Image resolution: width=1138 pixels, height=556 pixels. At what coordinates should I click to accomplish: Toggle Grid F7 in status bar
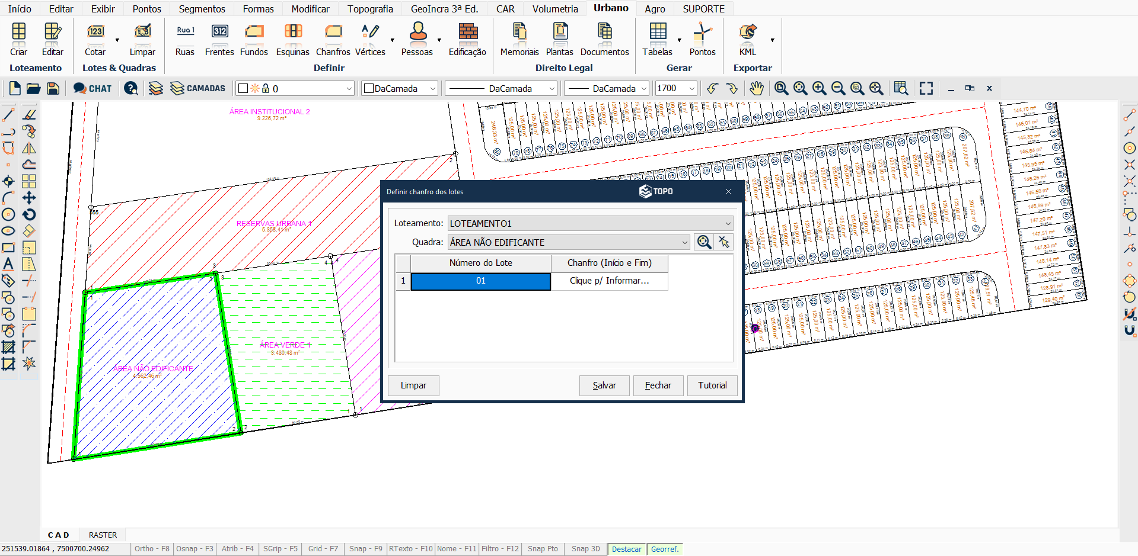coord(323,549)
